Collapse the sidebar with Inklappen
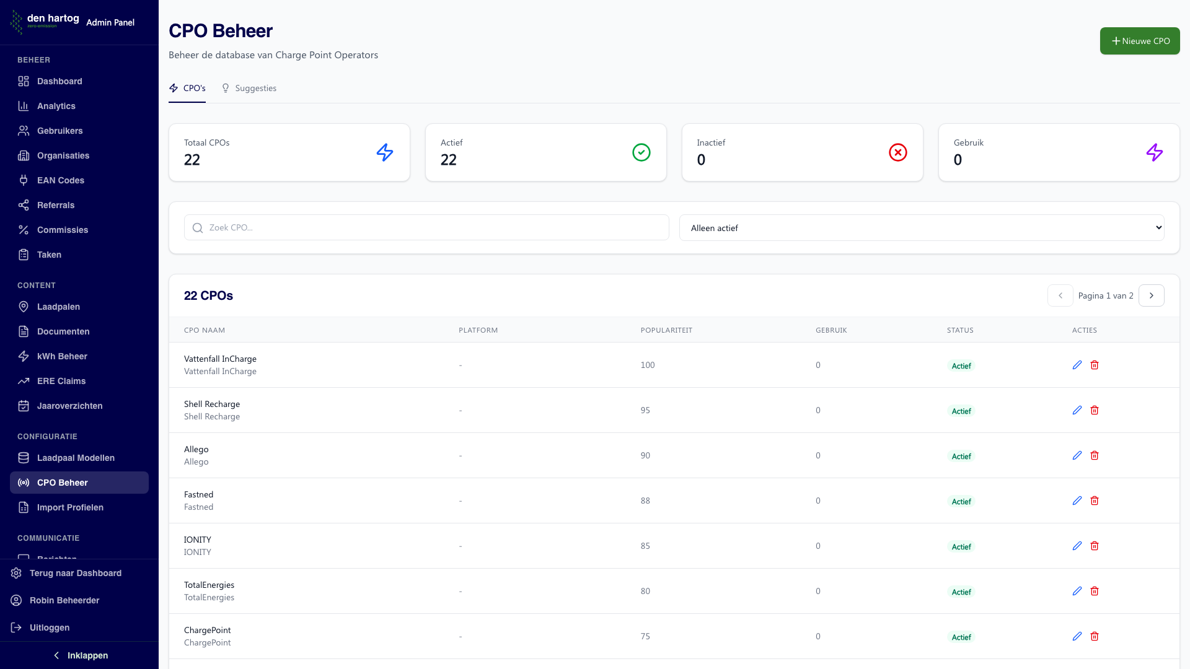 (x=79, y=655)
